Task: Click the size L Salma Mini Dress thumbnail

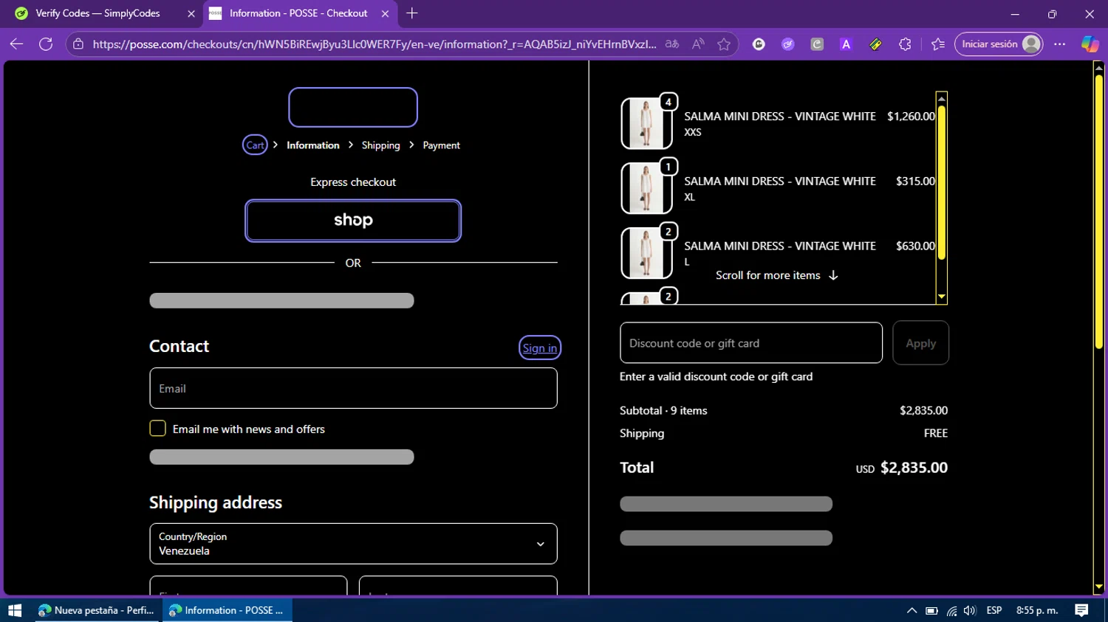Action: tap(646, 253)
